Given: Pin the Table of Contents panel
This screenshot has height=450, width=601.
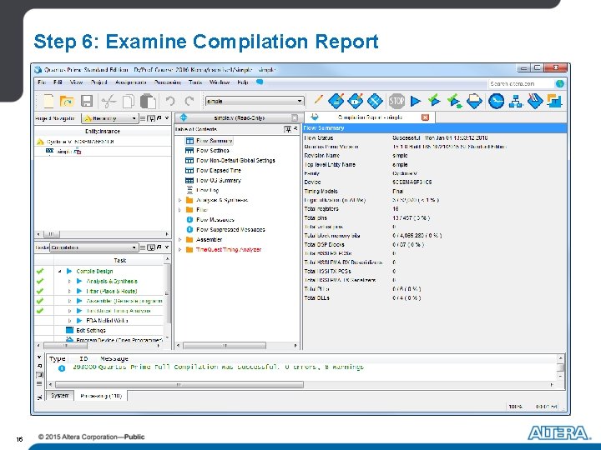Looking at the screenshot, I should [287, 129].
